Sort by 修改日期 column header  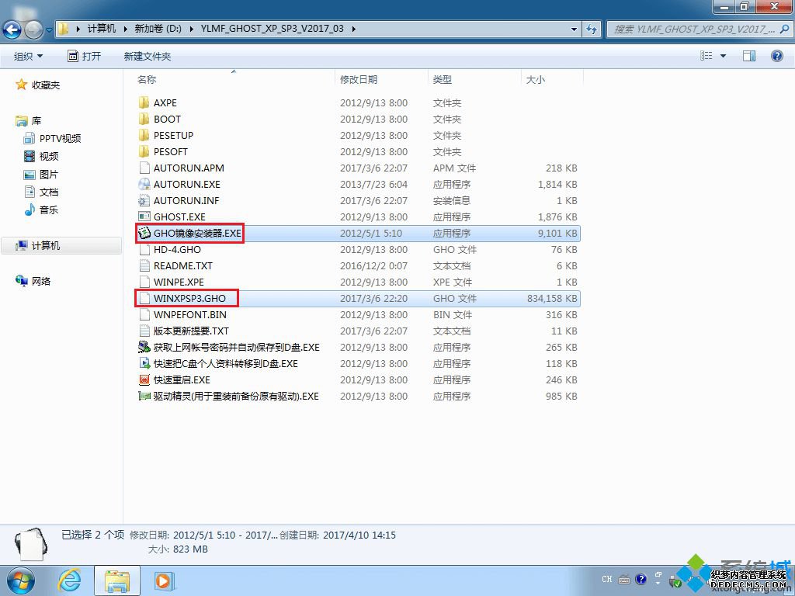[359, 80]
